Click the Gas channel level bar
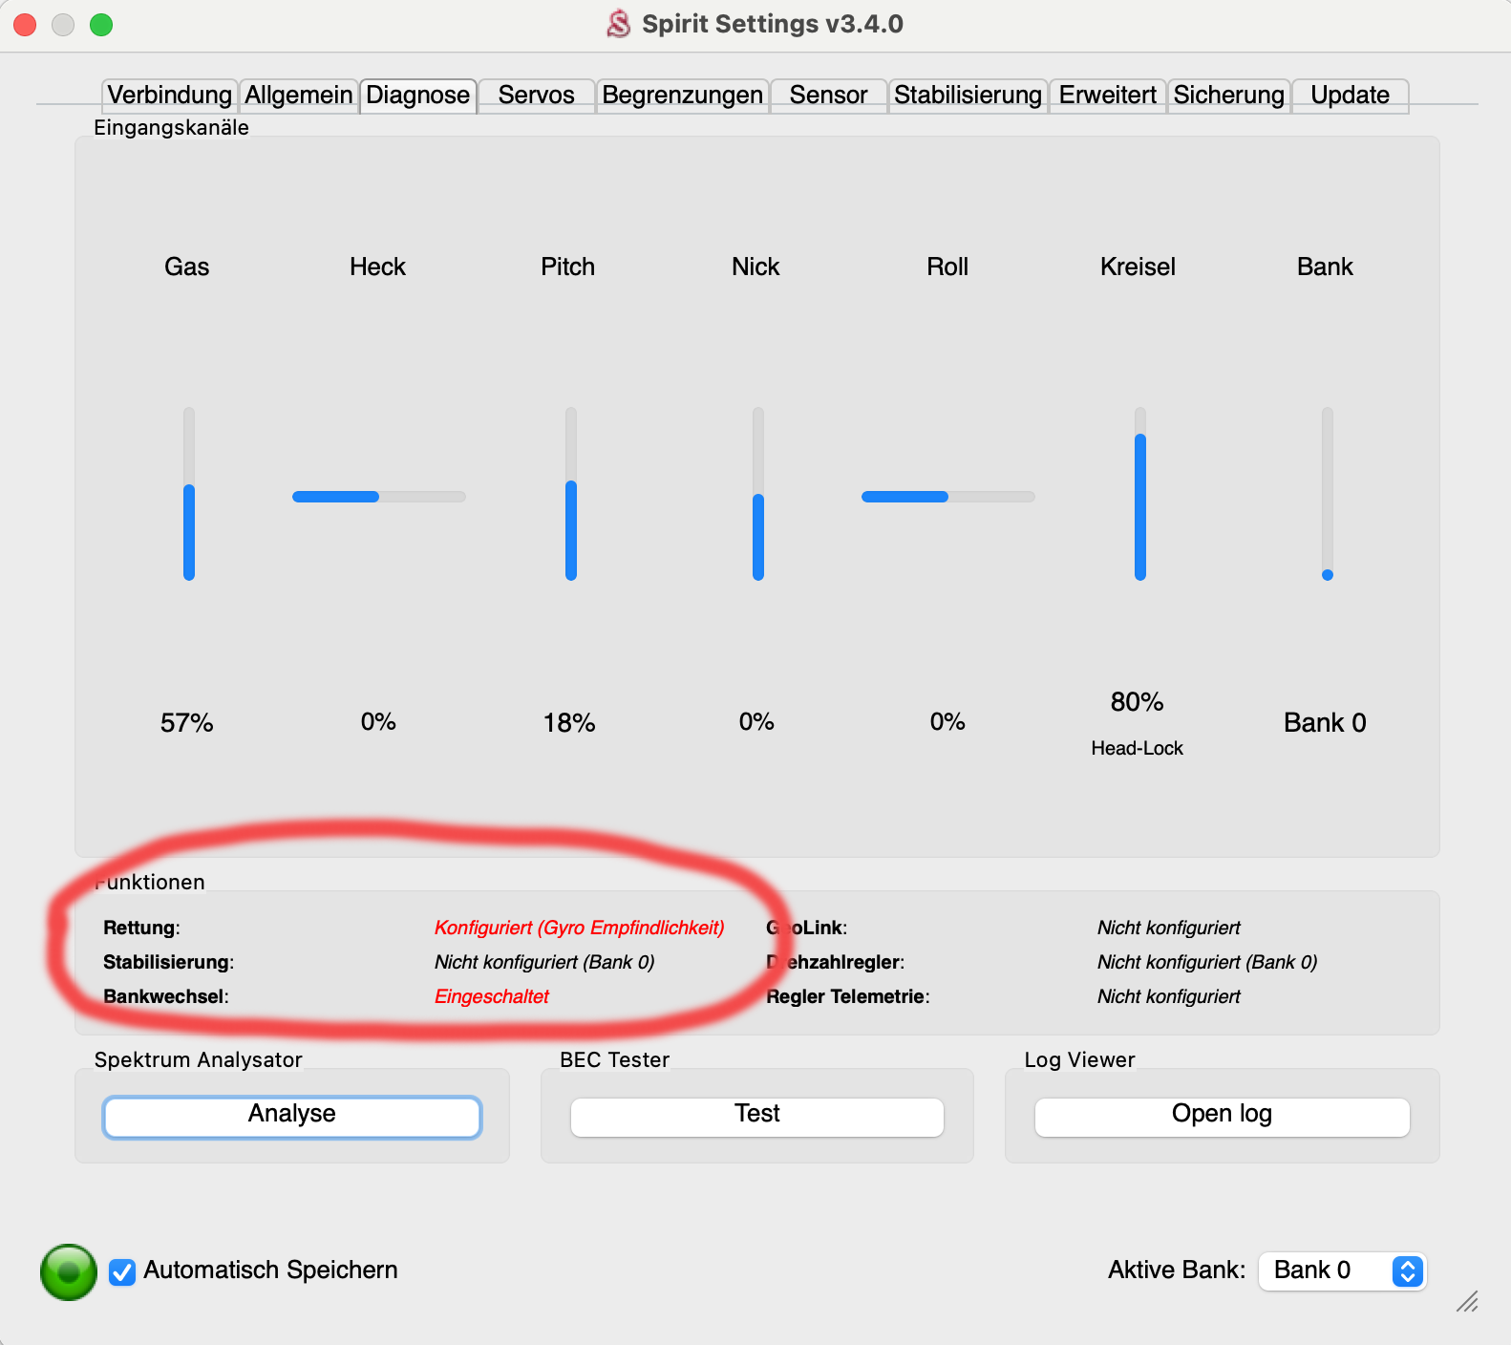Viewport: 1511px width, 1345px height. click(189, 494)
